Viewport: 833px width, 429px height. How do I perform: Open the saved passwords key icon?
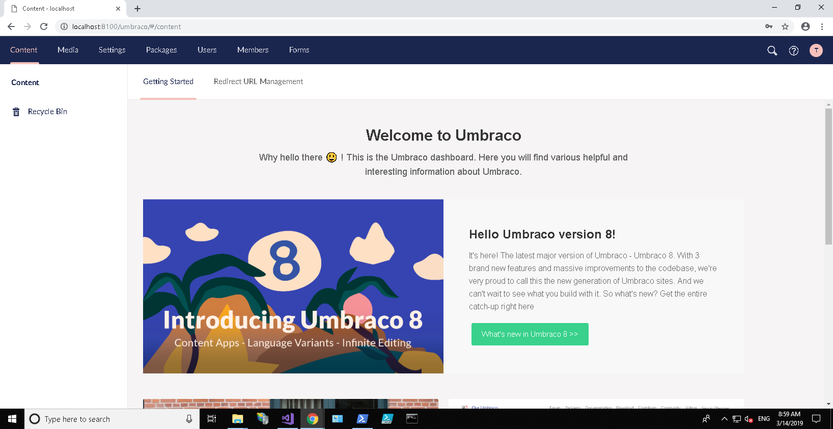[769, 26]
